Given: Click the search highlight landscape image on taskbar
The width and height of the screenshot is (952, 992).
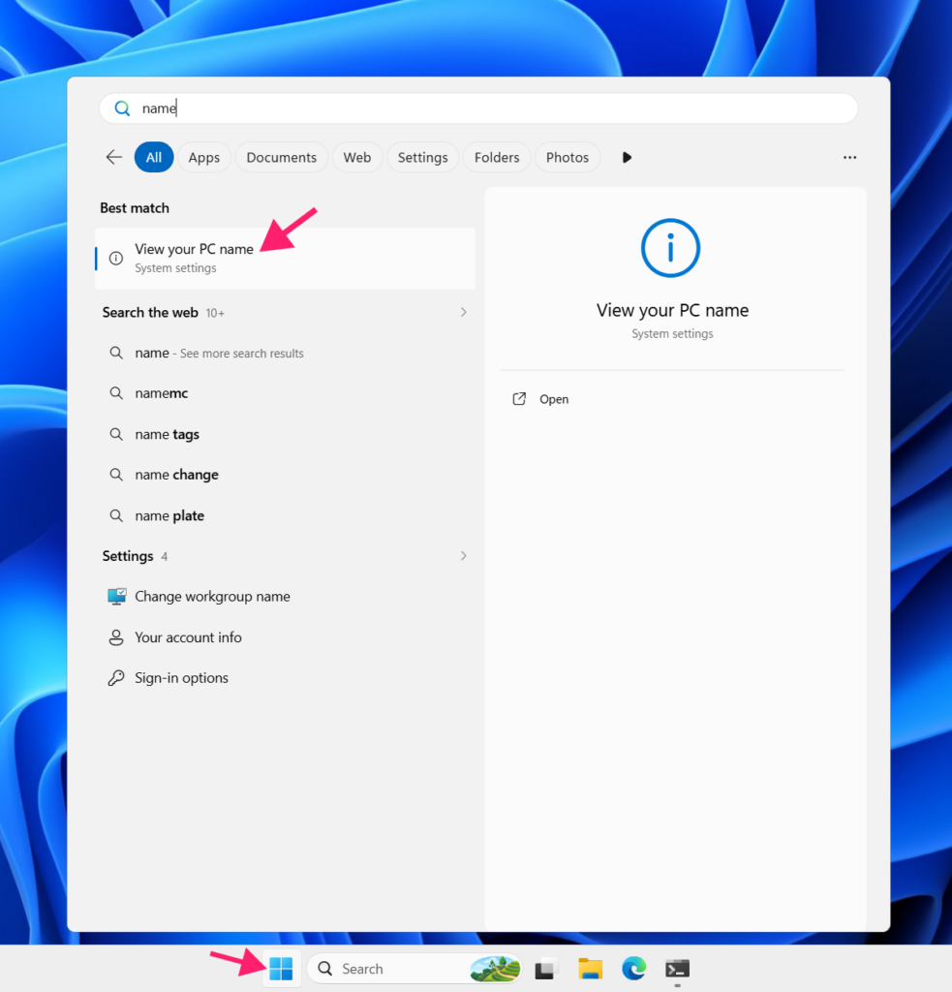Looking at the screenshot, I should pos(495,969).
